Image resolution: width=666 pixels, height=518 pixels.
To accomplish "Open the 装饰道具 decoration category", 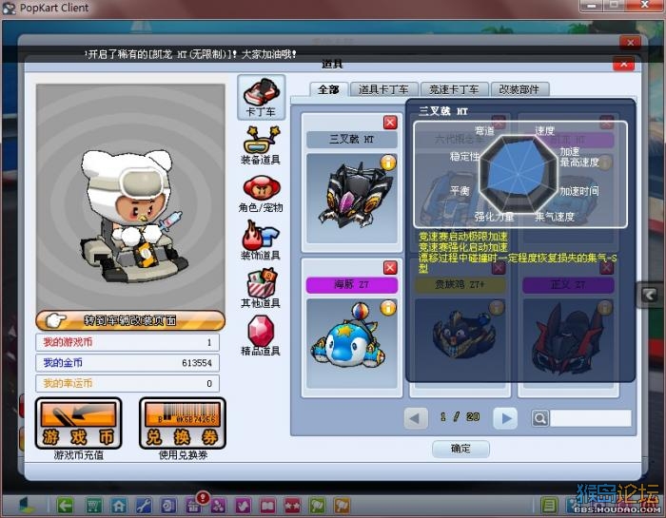I will [261, 240].
